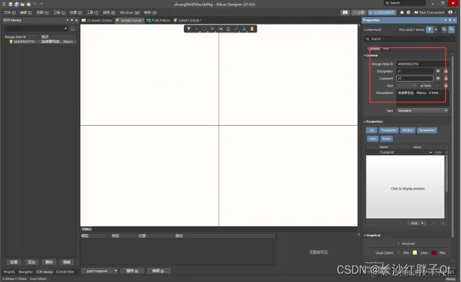Select the place line tool in the floating toolbar
Screen dimensions: 461x282
[x=236, y=29]
